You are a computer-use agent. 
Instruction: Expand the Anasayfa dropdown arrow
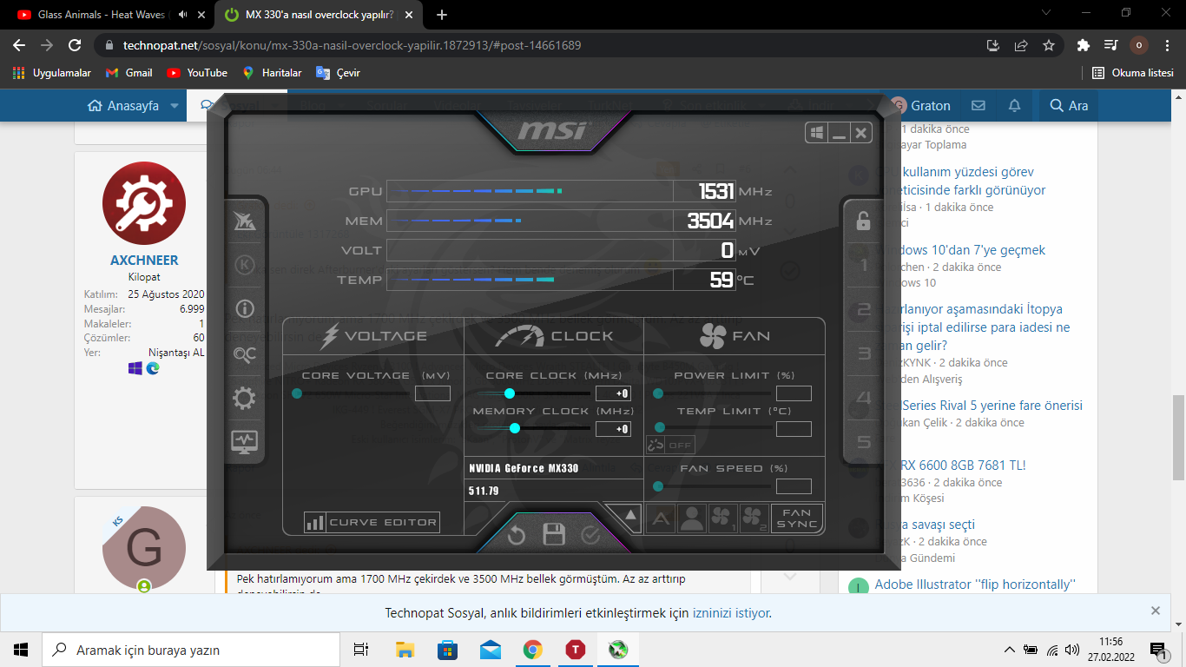[175, 106]
